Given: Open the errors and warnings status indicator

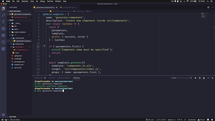Looking at the screenshot, I should (x=5, y=120).
